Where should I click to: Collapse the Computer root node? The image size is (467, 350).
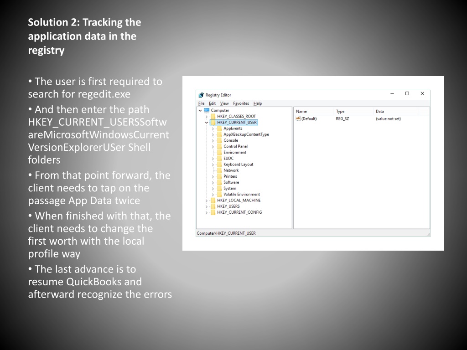pyautogui.click(x=200, y=110)
